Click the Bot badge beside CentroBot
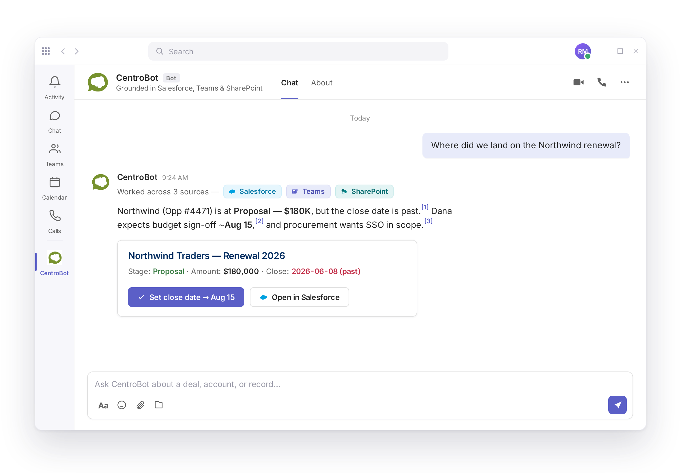The width and height of the screenshot is (681, 473). 171,78
